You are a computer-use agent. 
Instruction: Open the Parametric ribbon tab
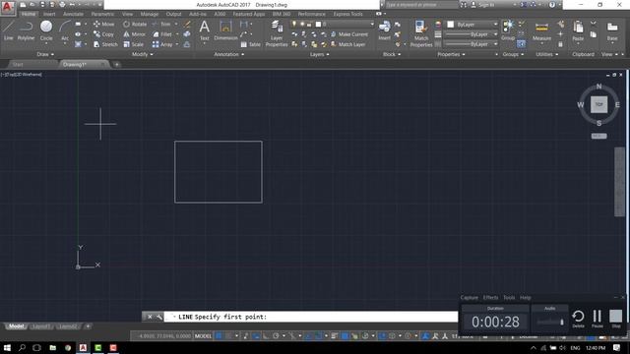[x=102, y=14]
